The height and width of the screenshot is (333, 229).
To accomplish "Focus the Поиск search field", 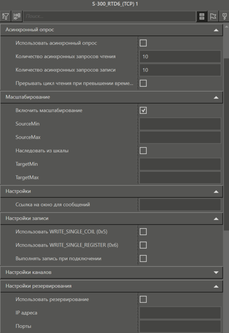I will [x=109, y=16].
